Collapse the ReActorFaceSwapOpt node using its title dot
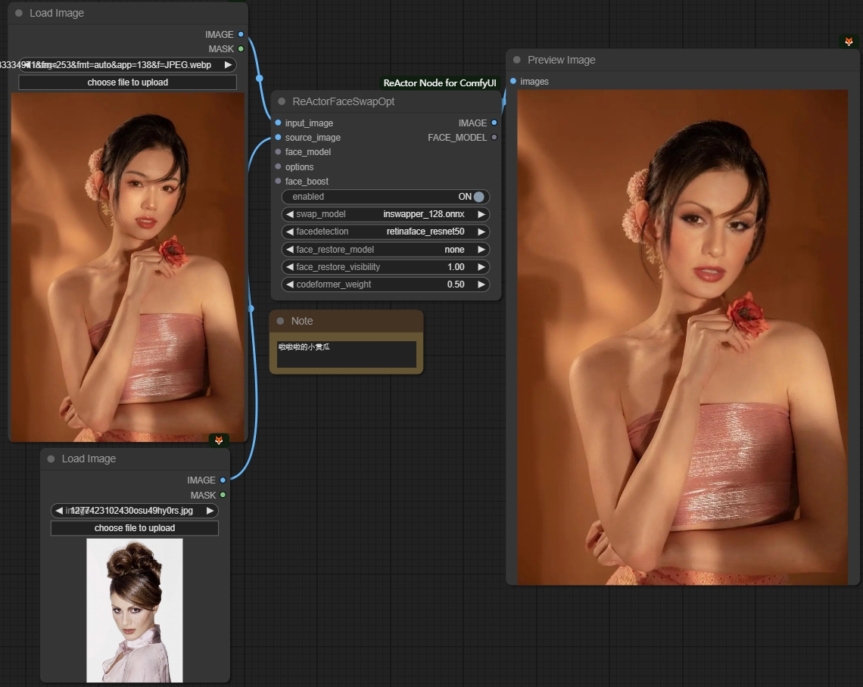The height and width of the screenshot is (687, 863). click(282, 101)
